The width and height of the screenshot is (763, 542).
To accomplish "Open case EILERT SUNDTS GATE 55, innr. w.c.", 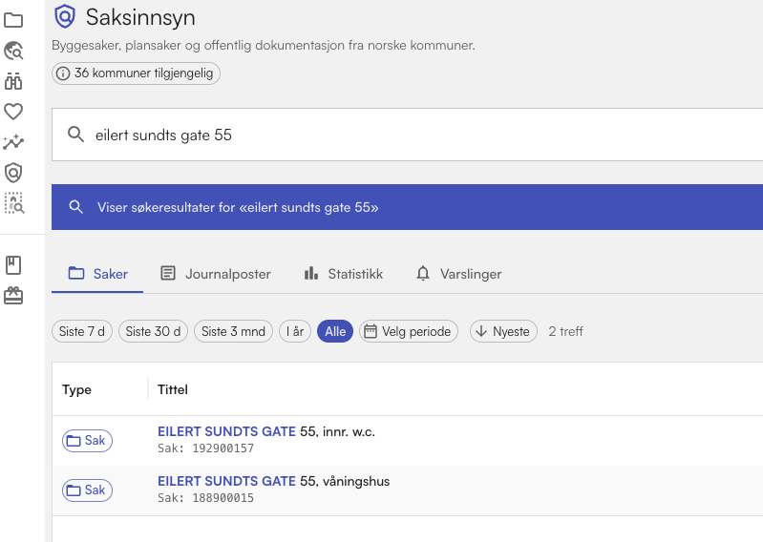I will click(266, 431).
